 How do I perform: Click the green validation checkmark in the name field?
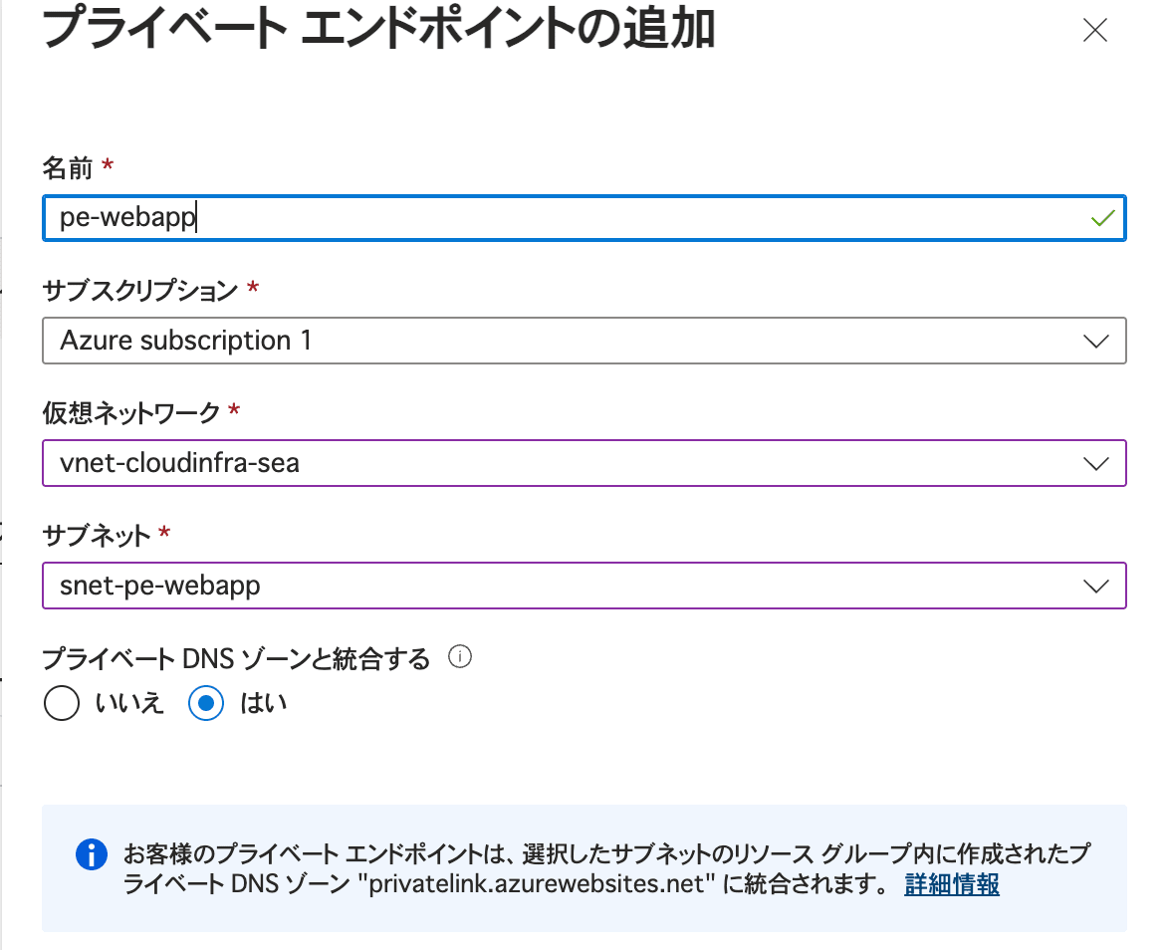pyautogui.click(x=1103, y=217)
